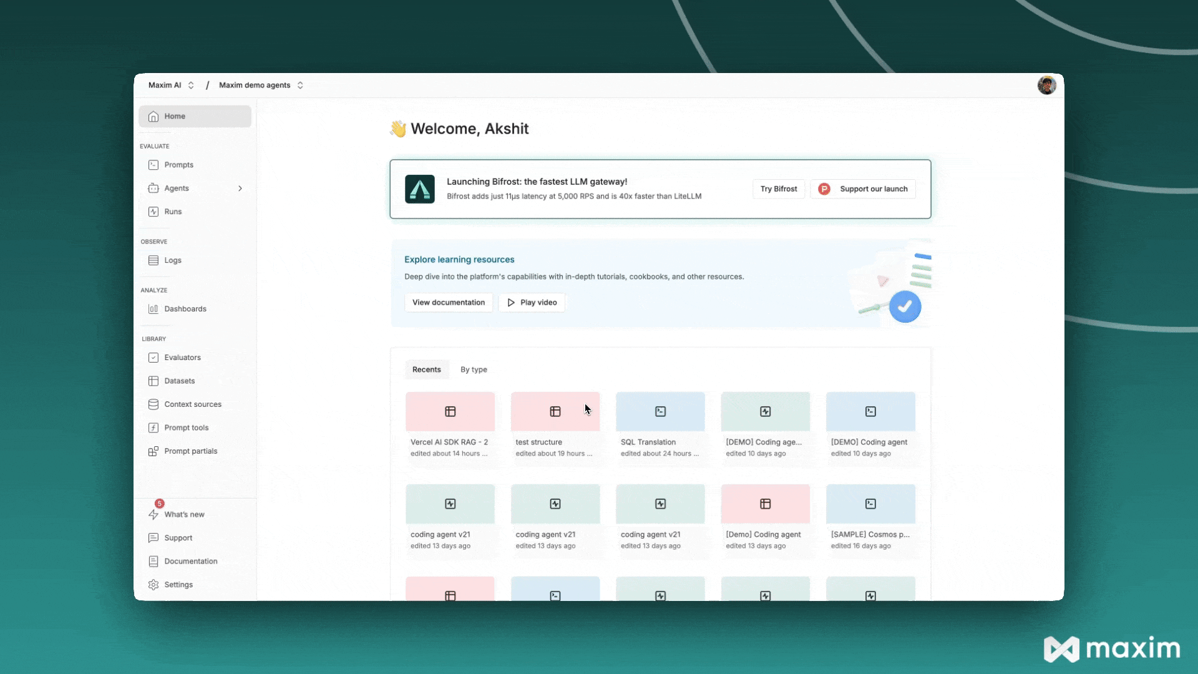Open the Datasets library item
The height and width of the screenshot is (674, 1198).
click(179, 381)
